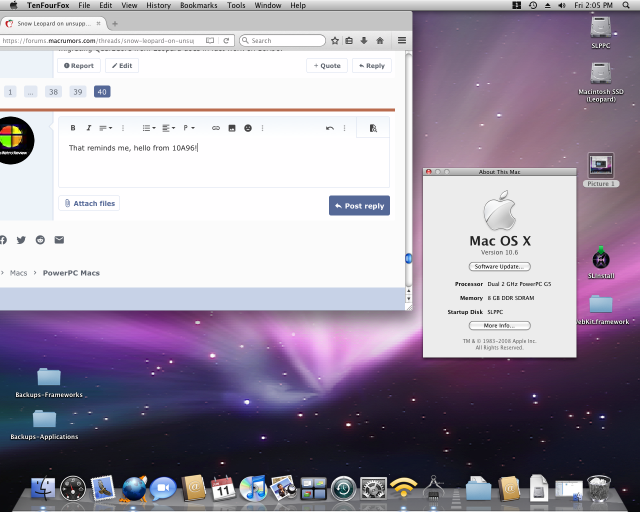
Task: Open the Tools menu
Action: 236,5
